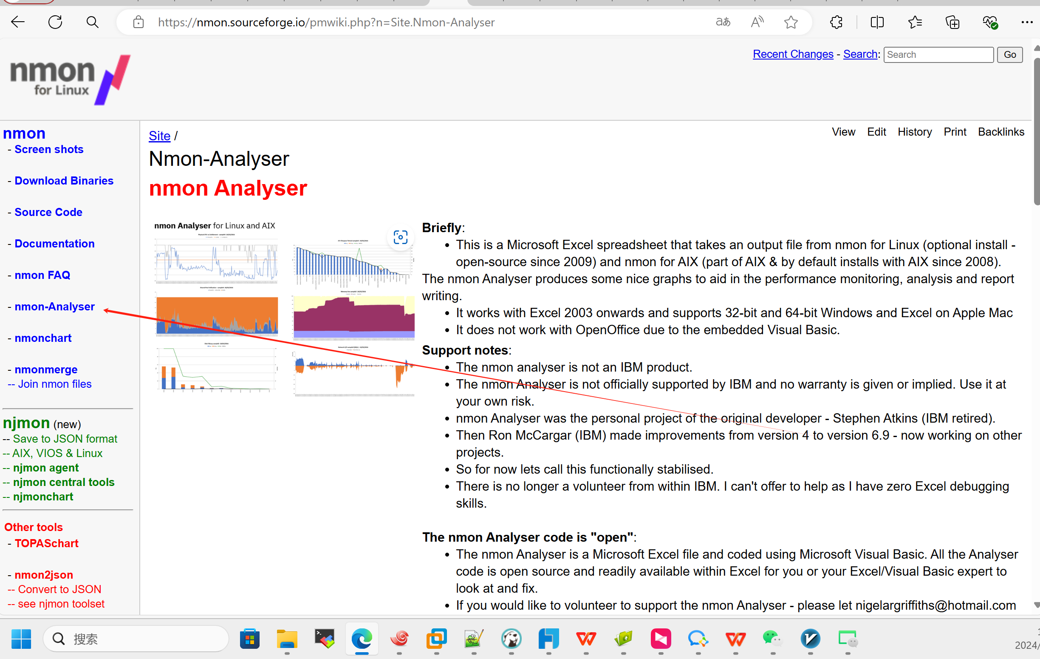Open browser extensions puzzle icon
Viewport: 1040px width, 659px height.
coord(836,22)
